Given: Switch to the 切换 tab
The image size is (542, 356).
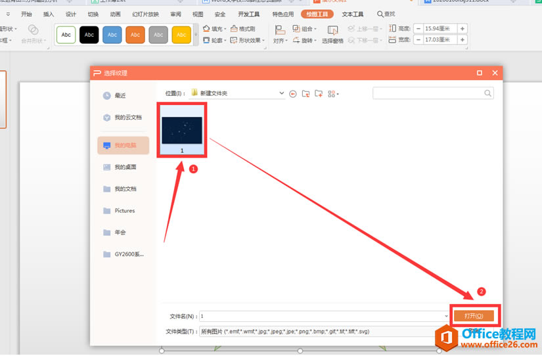Looking at the screenshot, I should [93, 14].
